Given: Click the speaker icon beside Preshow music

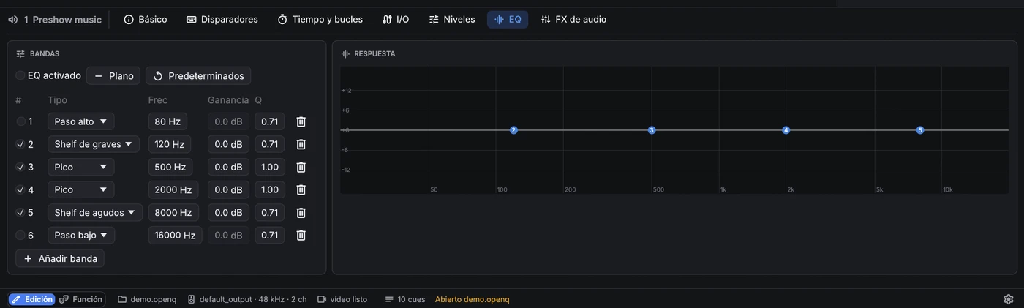Looking at the screenshot, I should pos(12,20).
